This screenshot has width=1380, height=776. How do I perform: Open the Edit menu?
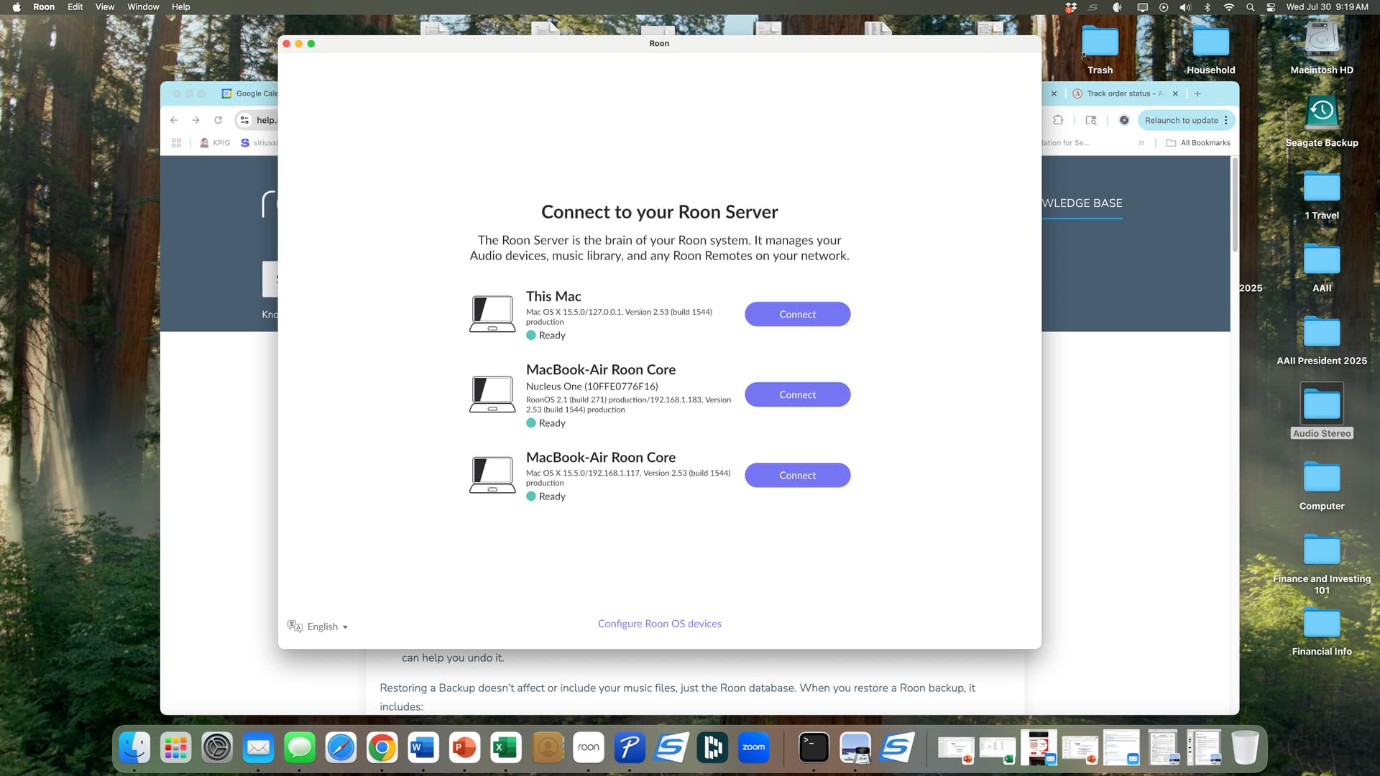(75, 6)
